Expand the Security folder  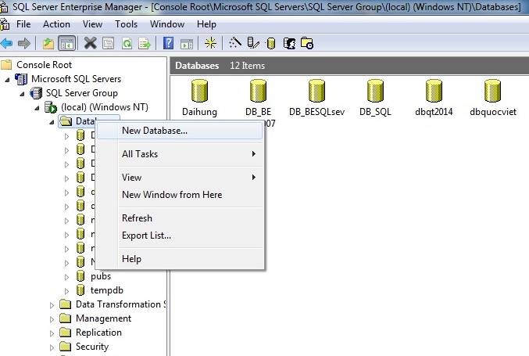point(52,347)
